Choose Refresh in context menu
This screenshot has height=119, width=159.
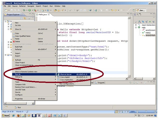click(x=34, y=60)
